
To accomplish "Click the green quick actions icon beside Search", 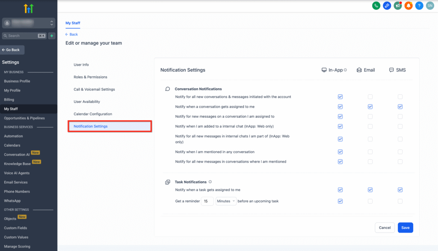I will click(52, 36).
